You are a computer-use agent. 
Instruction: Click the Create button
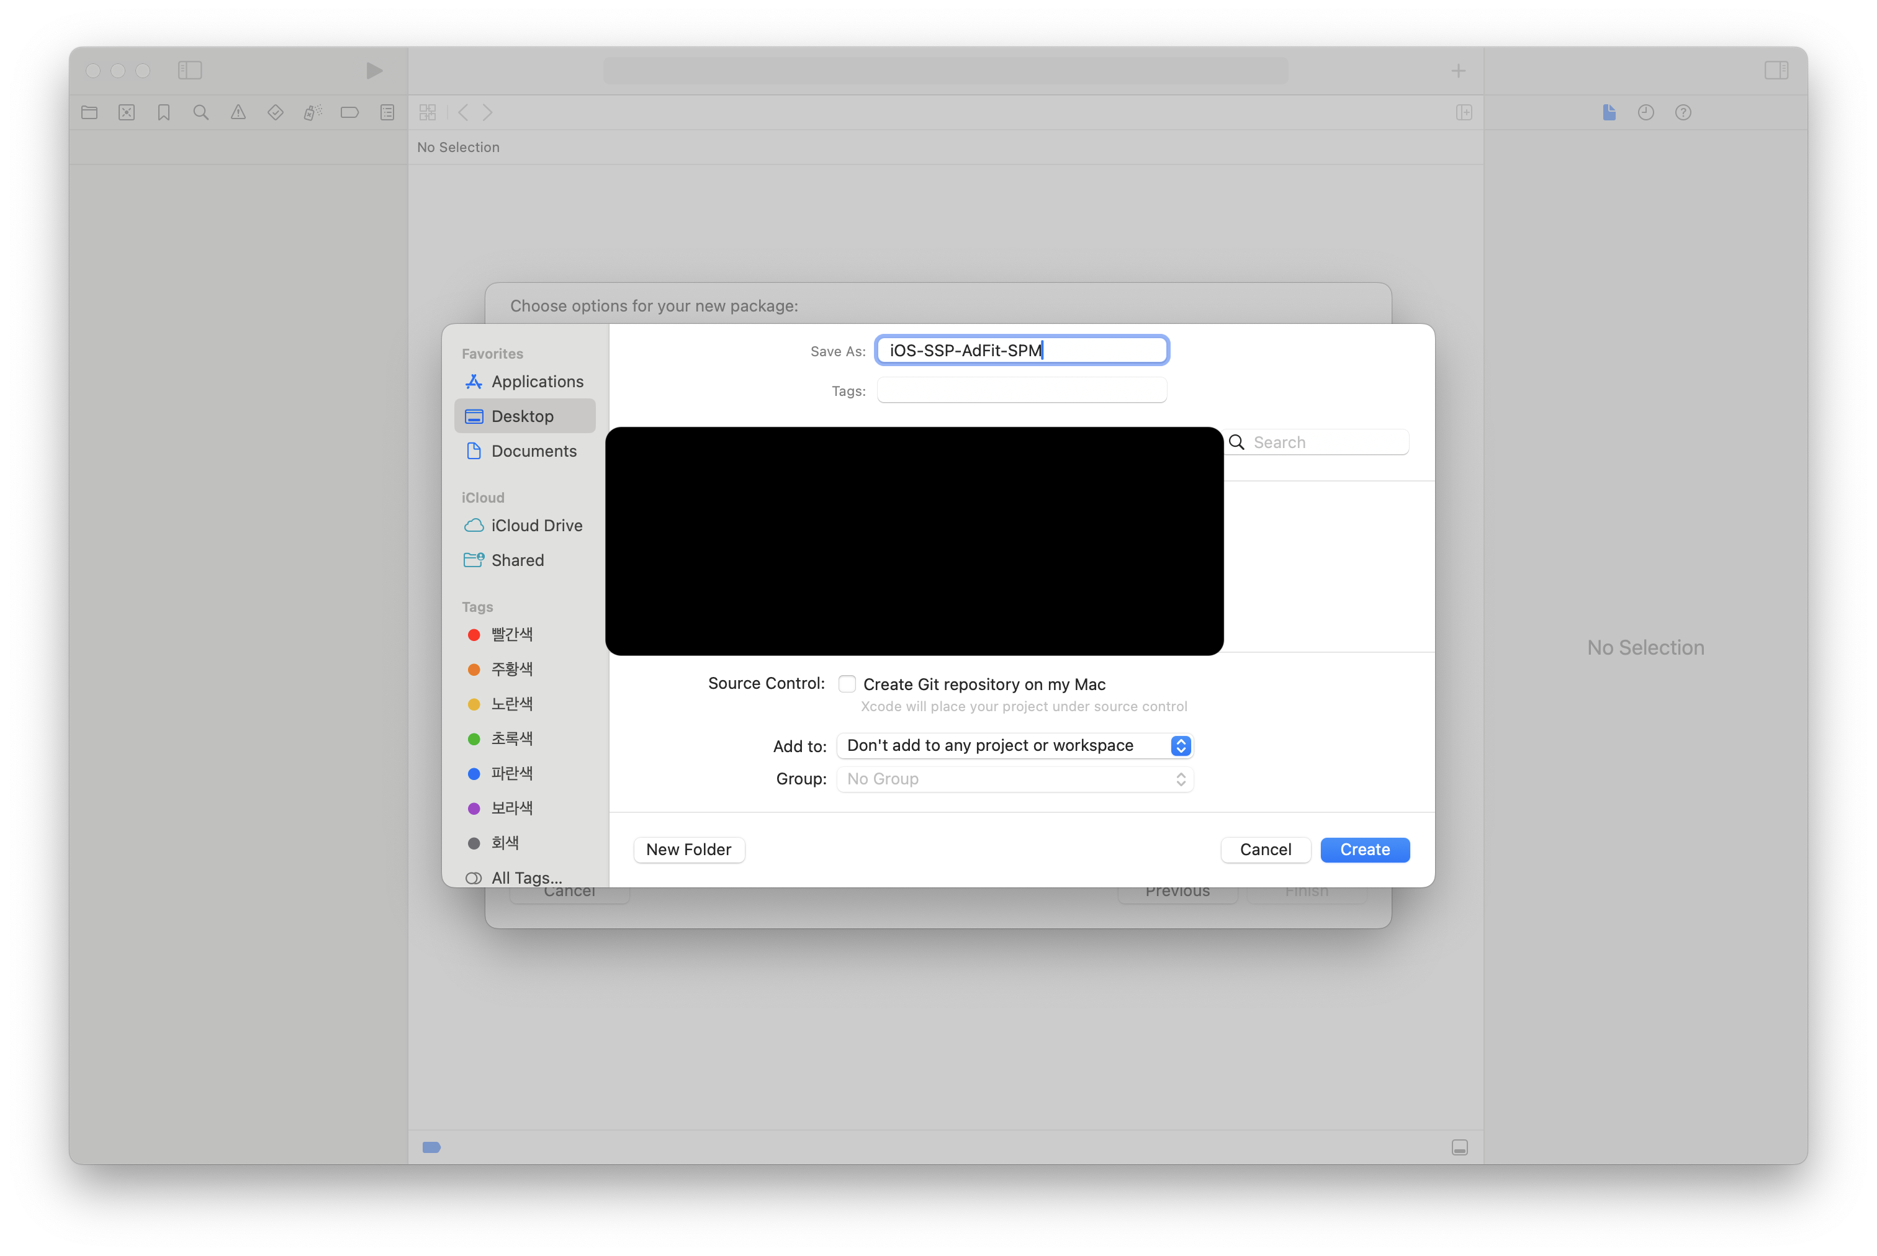tap(1364, 850)
